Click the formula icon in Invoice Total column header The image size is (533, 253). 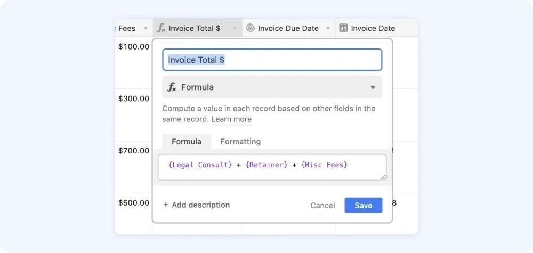pyautogui.click(x=161, y=28)
